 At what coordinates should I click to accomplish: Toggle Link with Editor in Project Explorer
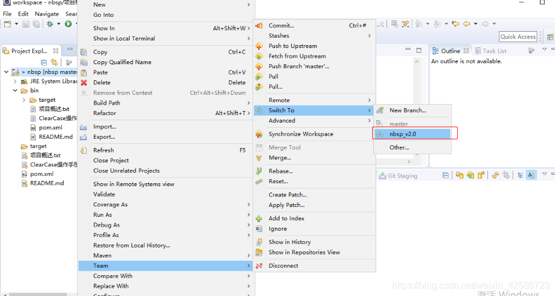54,62
